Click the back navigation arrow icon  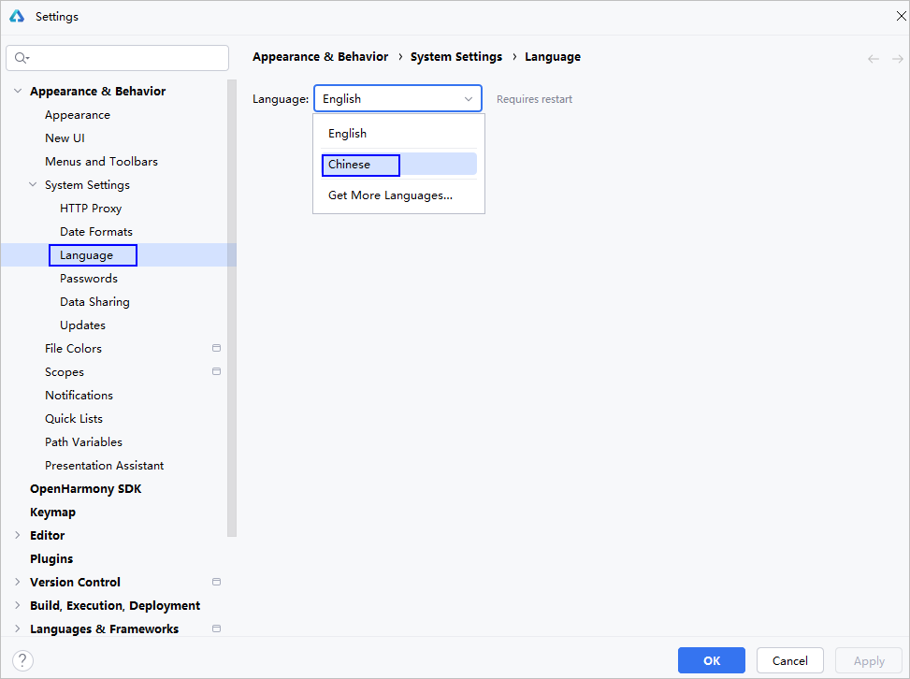pos(874,58)
